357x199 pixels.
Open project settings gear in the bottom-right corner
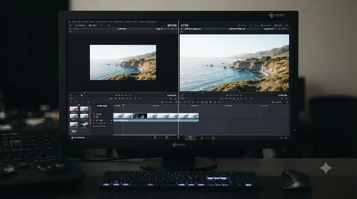point(286,138)
